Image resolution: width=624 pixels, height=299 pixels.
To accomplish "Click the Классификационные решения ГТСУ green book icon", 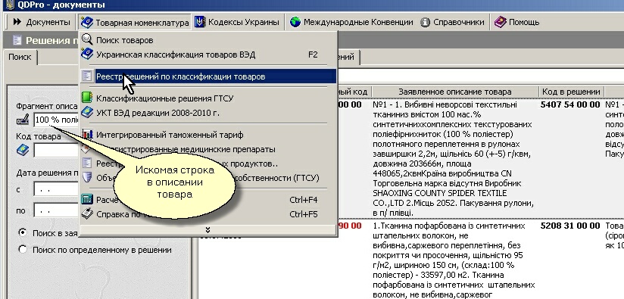I will click(x=87, y=98).
